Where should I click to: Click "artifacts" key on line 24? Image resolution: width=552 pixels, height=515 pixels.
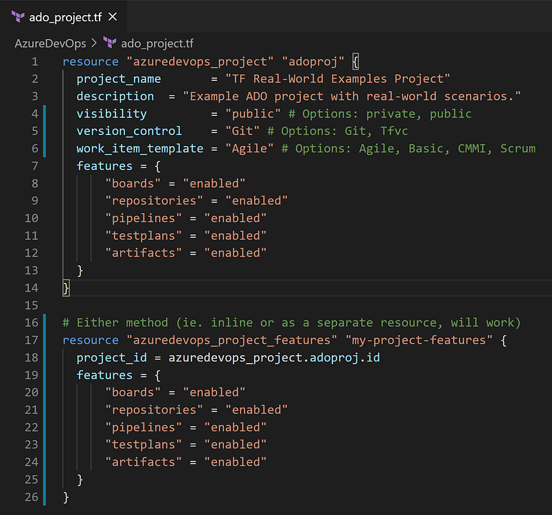(x=143, y=462)
